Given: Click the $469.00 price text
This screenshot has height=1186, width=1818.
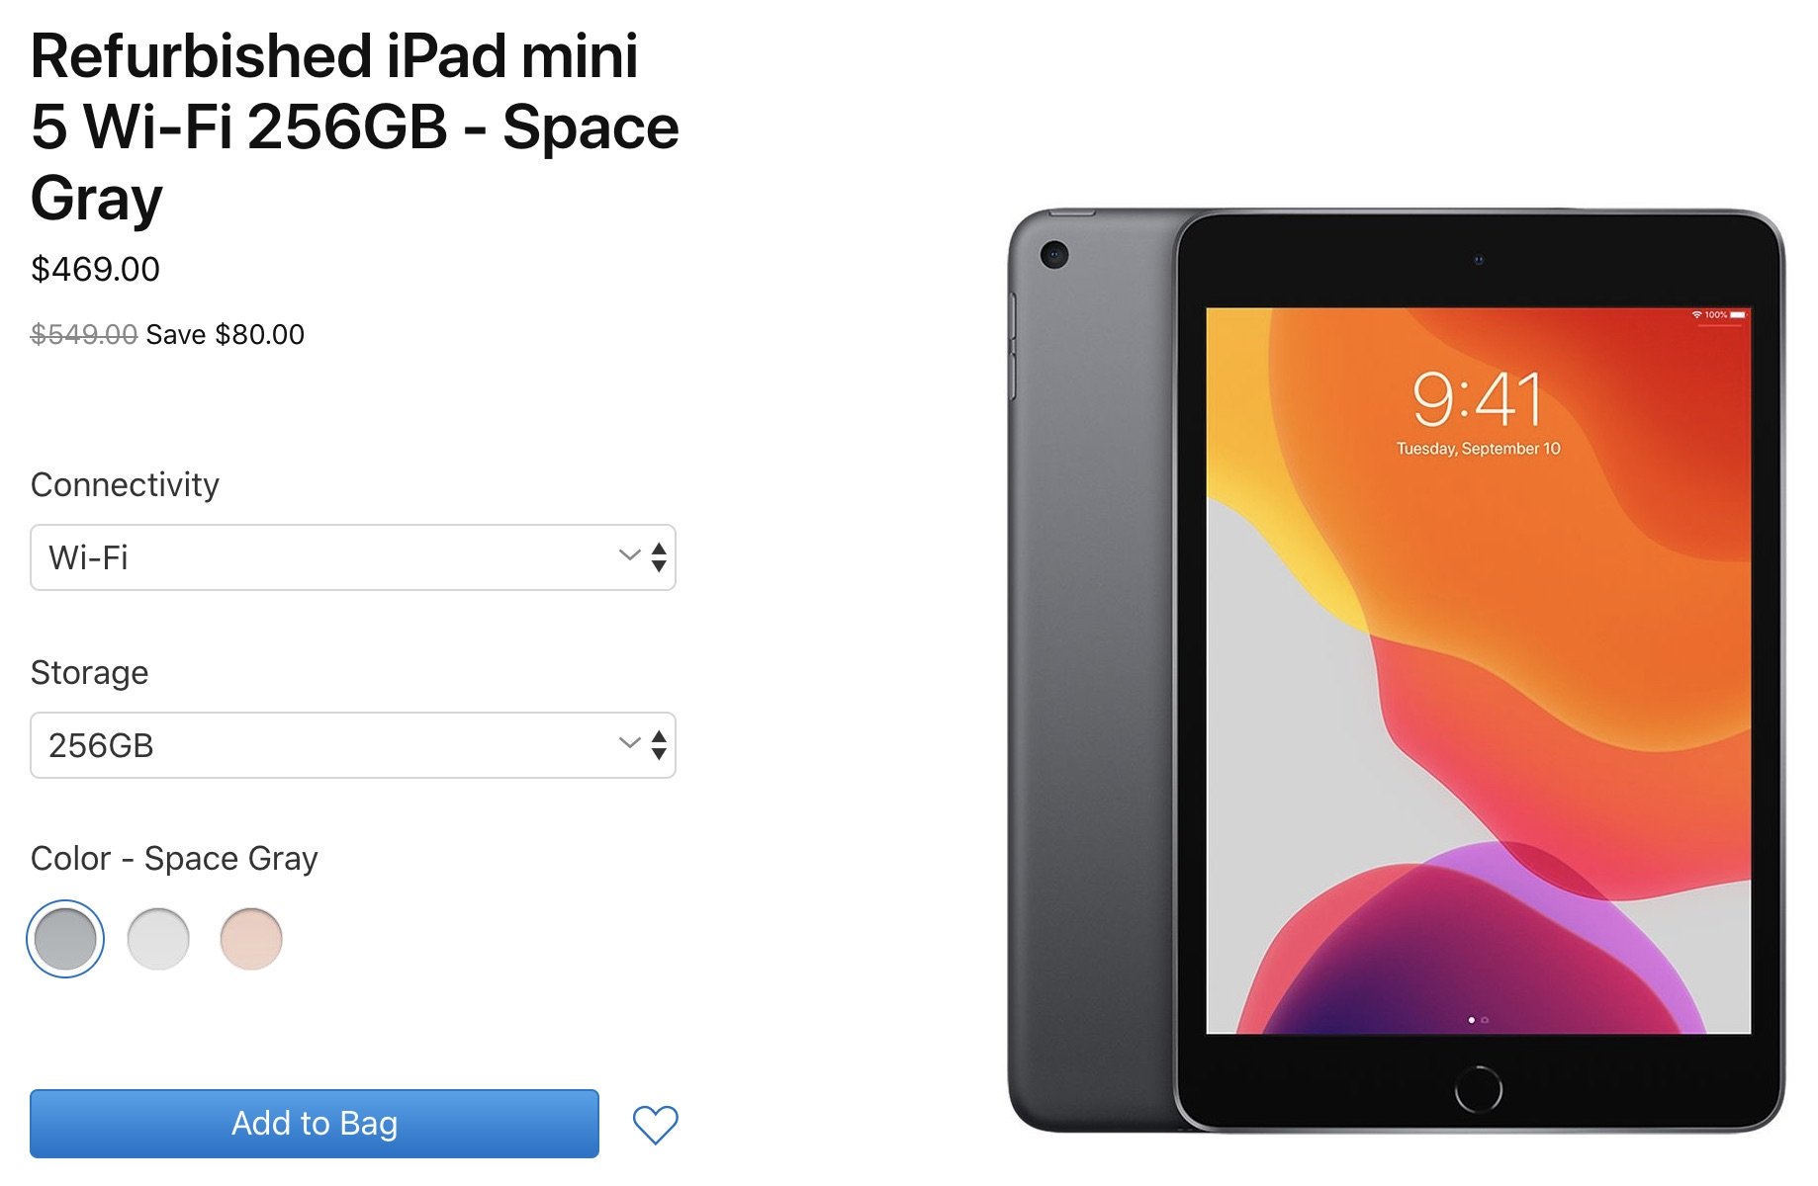Looking at the screenshot, I should pos(95,269).
